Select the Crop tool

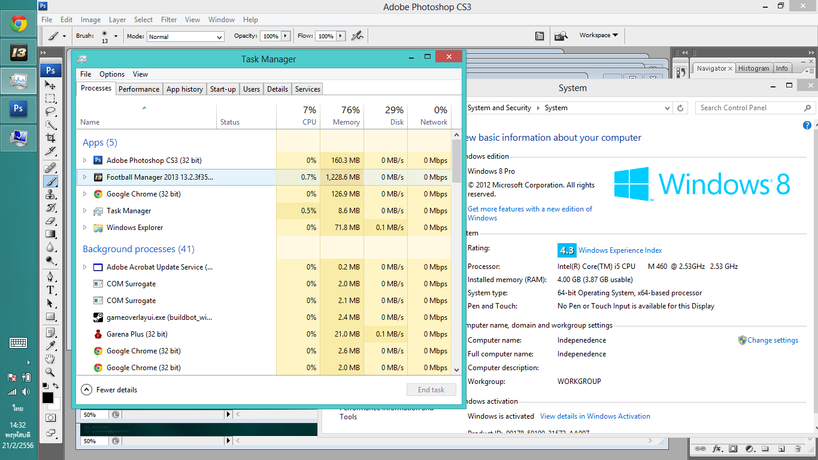51,138
